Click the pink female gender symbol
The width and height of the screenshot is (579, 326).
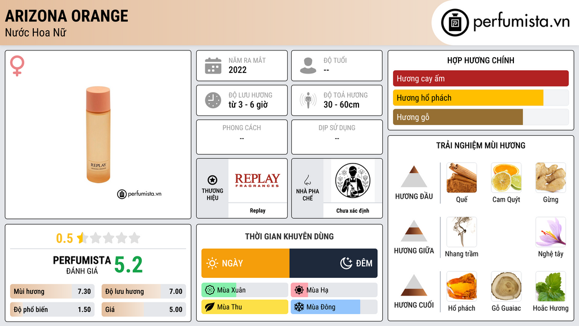point(17,66)
